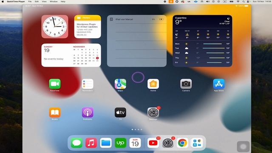Open the Wi-Fi menu bar icon
Image resolution: width=272 pixels, height=153 pixels.
(238, 2)
